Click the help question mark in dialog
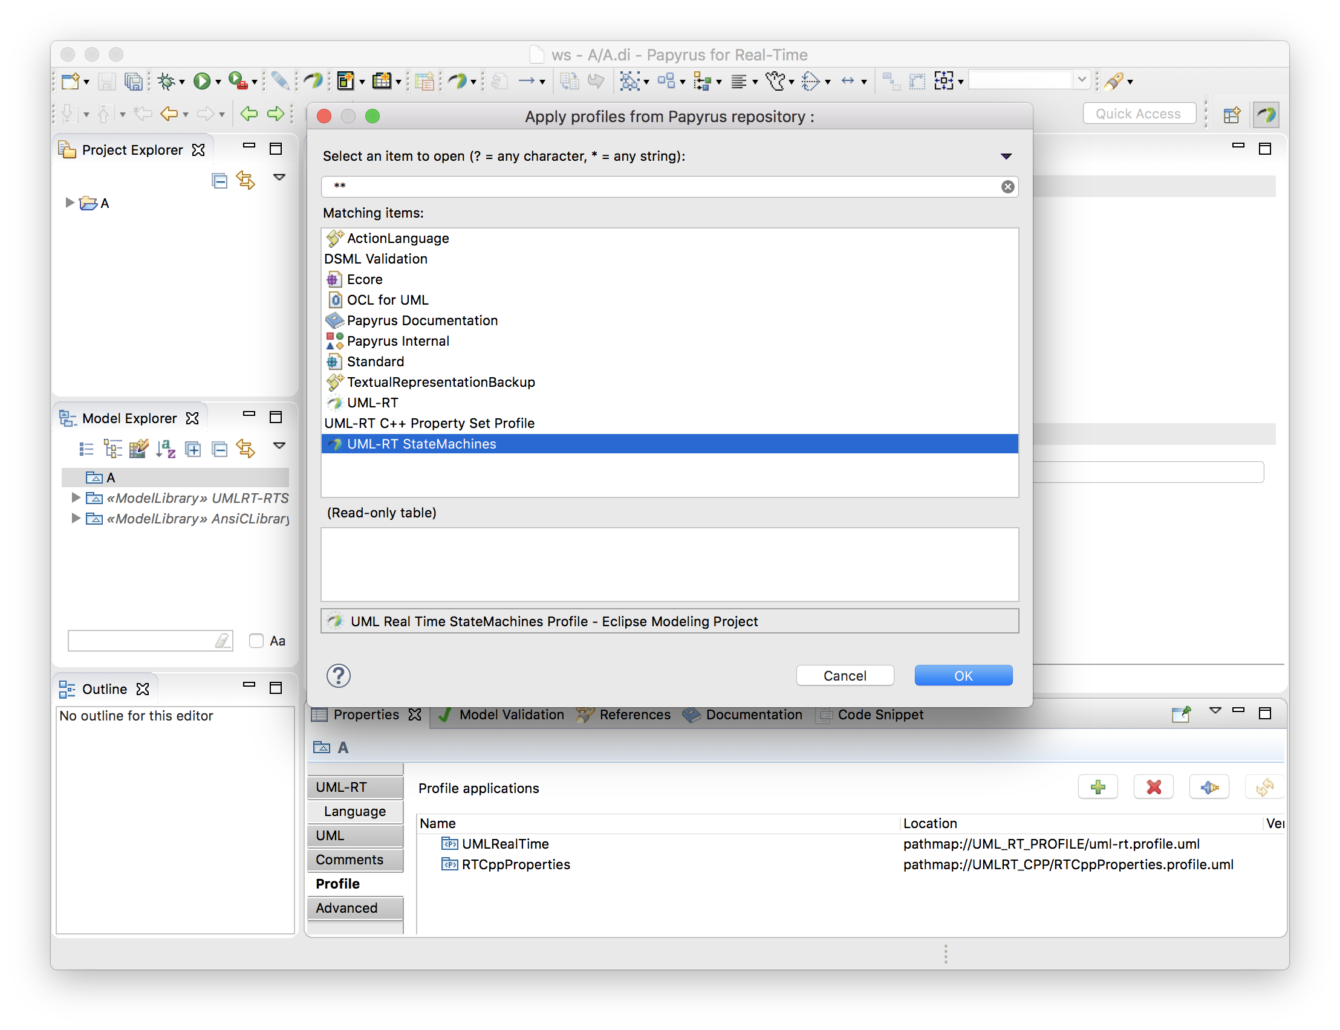The height and width of the screenshot is (1030, 1340). [x=339, y=676]
